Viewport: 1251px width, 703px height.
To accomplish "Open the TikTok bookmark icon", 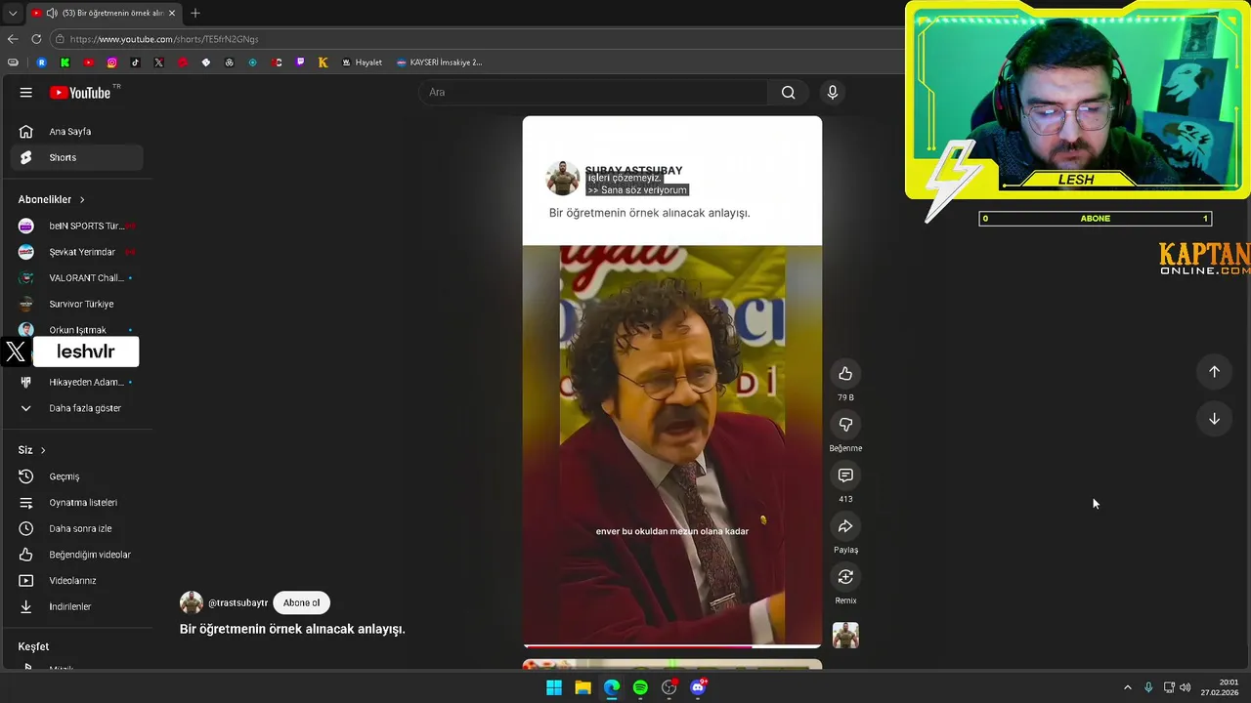I will 135,62.
